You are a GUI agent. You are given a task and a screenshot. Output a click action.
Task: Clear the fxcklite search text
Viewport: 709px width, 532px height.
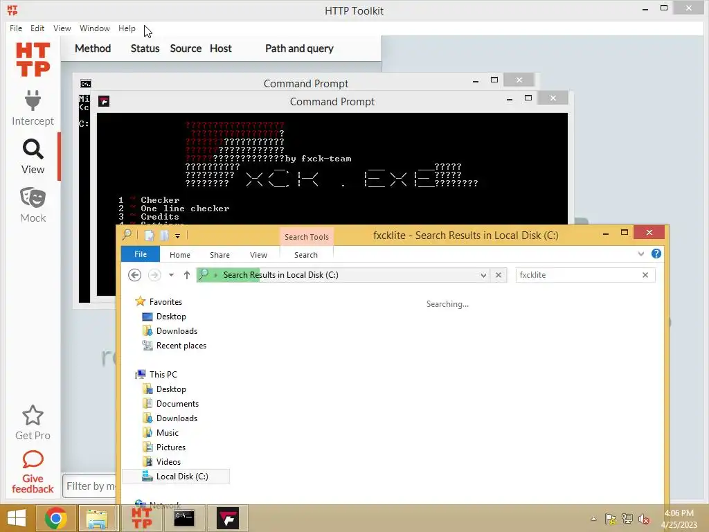point(645,275)
